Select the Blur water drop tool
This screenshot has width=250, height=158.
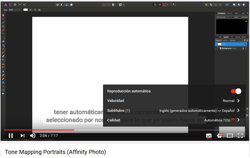pos(3,71)
